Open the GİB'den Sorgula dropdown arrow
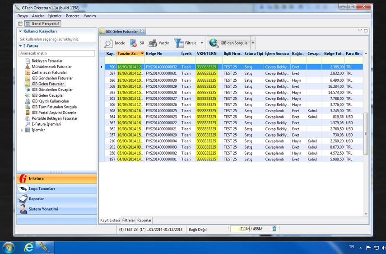This screenshot has height=254, width=386. coord(253,43)
